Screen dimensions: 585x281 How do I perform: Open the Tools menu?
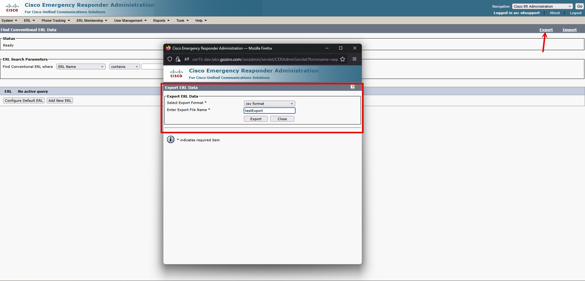(182, 20)
